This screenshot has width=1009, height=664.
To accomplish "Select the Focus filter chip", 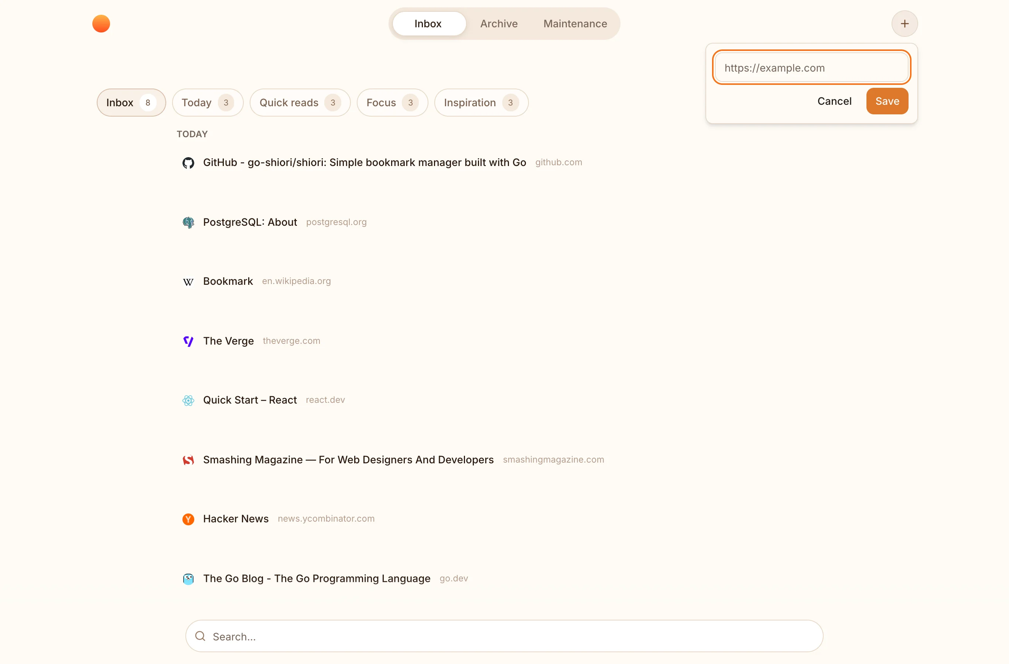I will click(392, 103).
